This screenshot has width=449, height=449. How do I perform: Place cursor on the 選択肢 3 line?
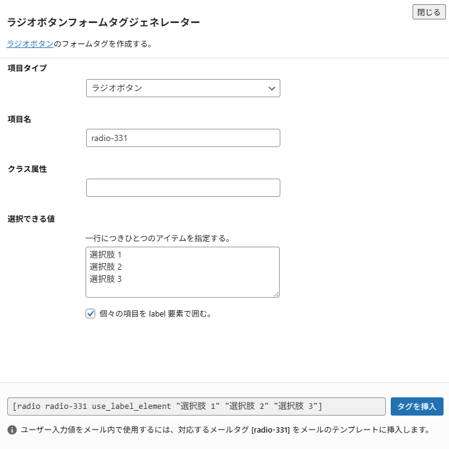(x=106, y=279)
